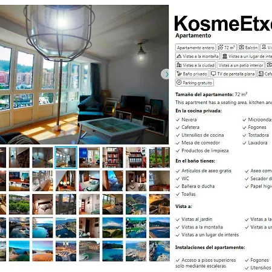Screen dimensions: 272x272
Task: Click the 'Nevera' amenity
Action: tap(189, 120)
